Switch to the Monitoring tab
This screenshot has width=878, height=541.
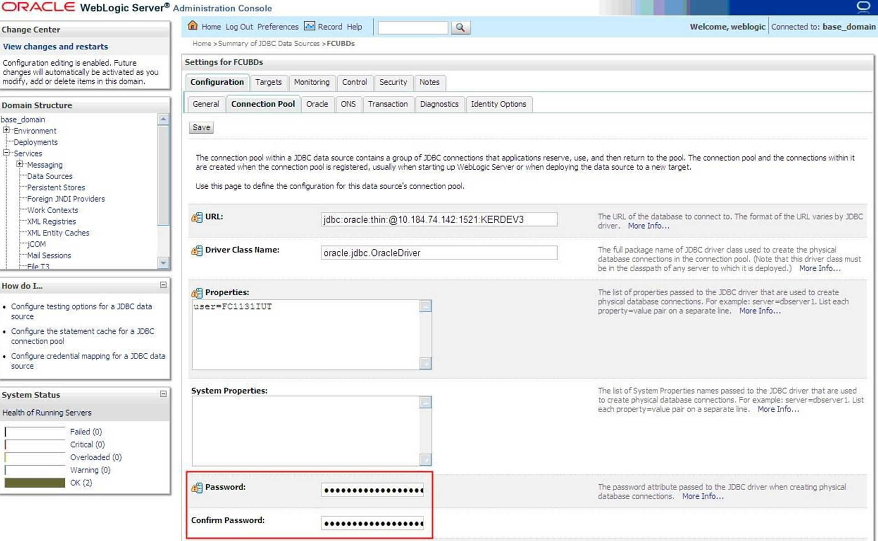click(312, 82)
